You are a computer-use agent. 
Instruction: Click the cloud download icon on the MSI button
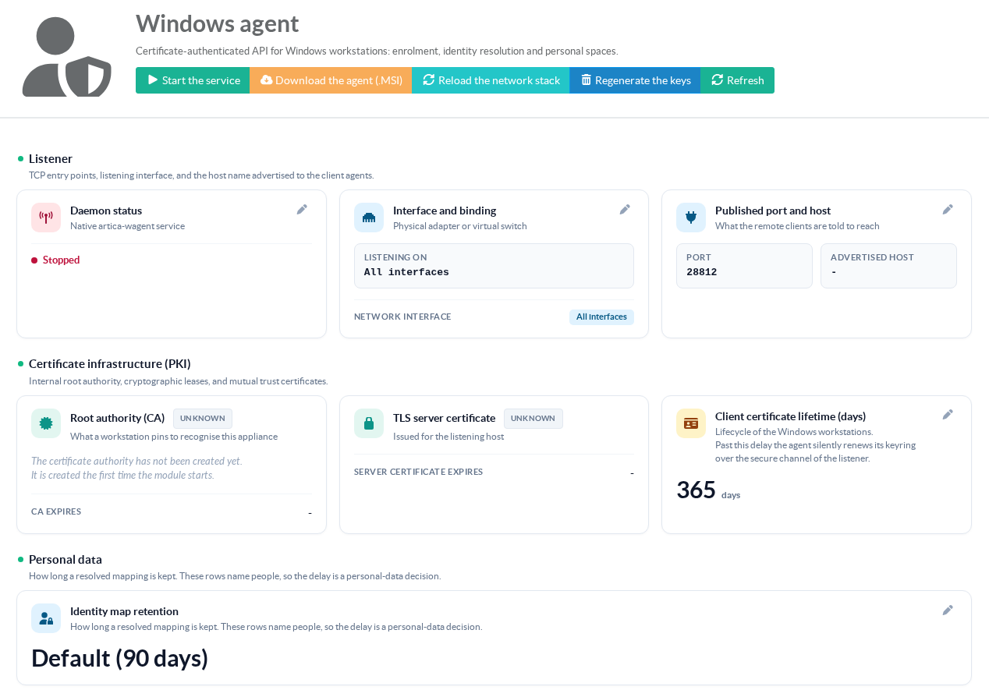pos(267,80)
